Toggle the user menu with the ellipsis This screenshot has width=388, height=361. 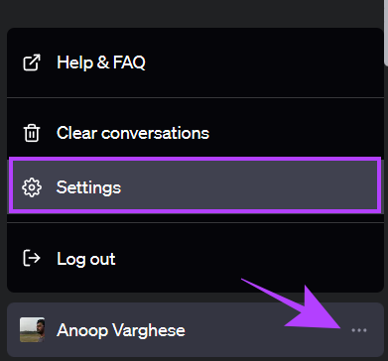coord(359,330)
